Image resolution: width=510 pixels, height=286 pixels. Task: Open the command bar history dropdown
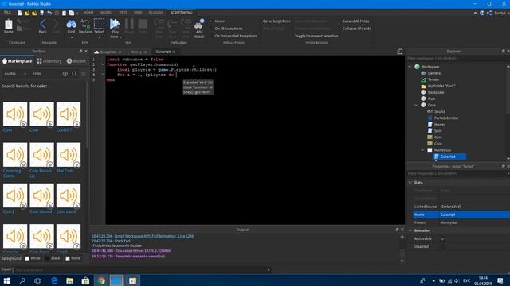[x=269, y=270]
